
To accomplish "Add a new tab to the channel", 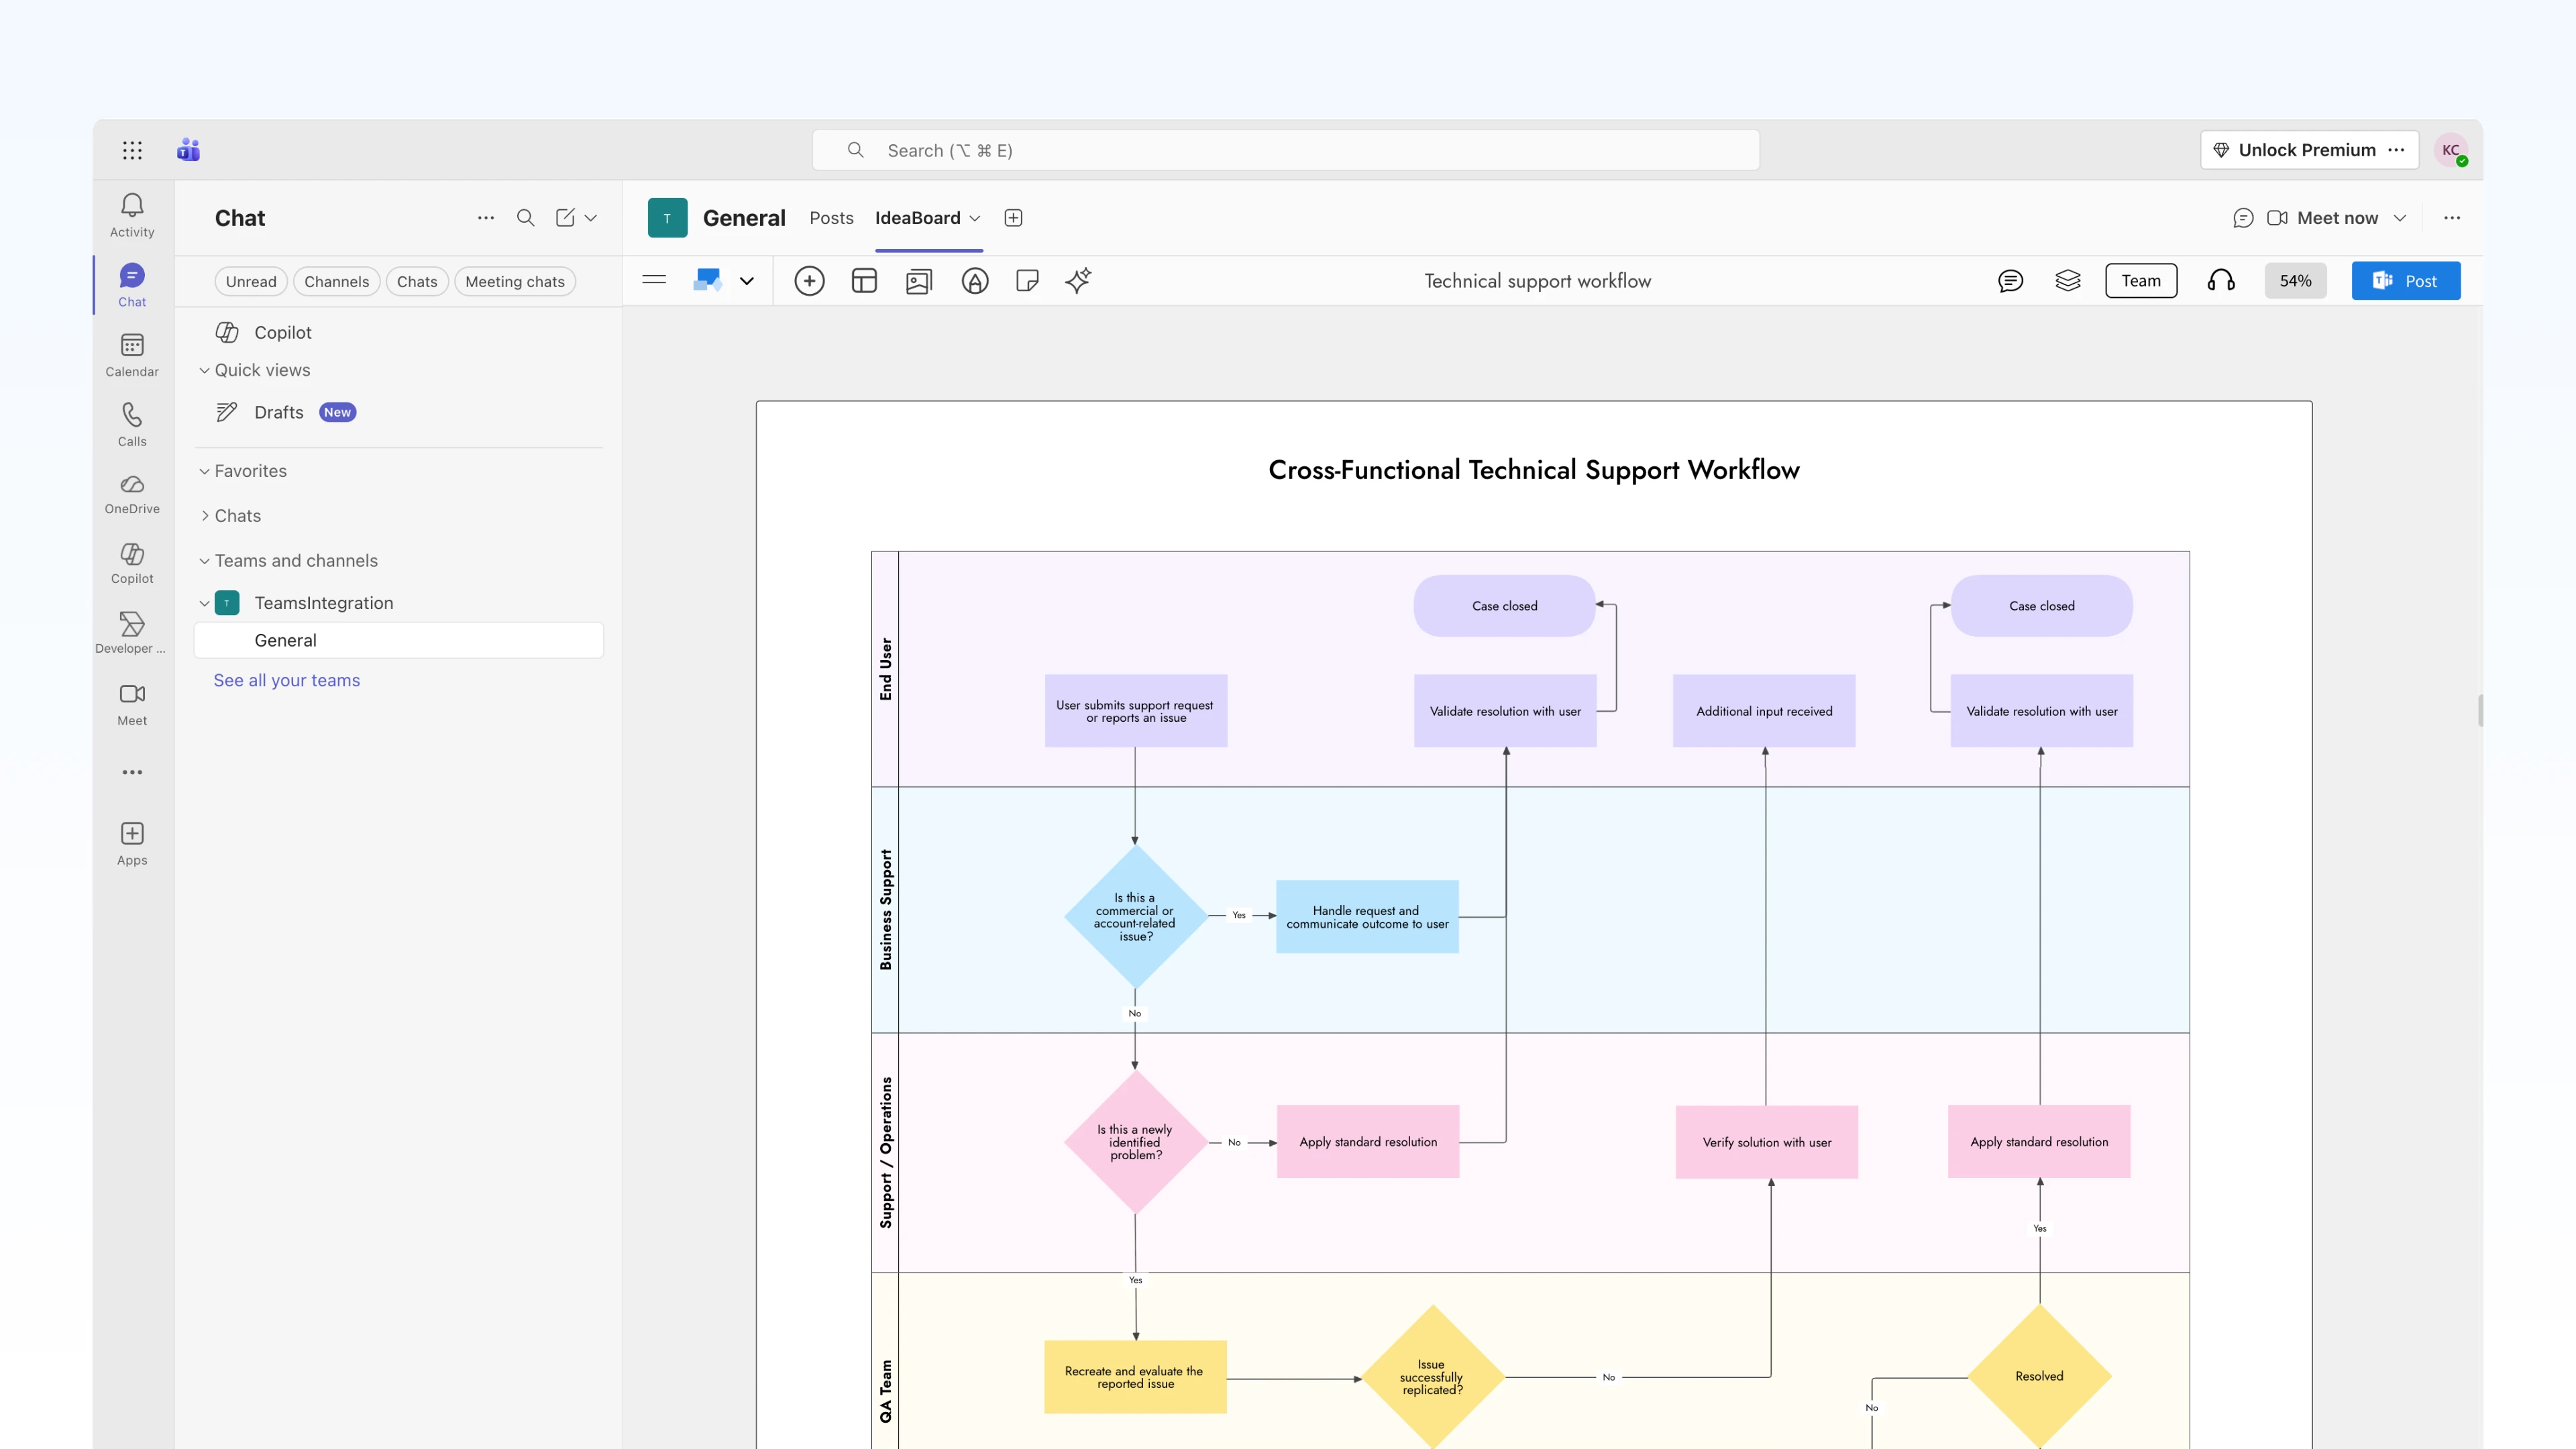I will [x=1013, y=218].
